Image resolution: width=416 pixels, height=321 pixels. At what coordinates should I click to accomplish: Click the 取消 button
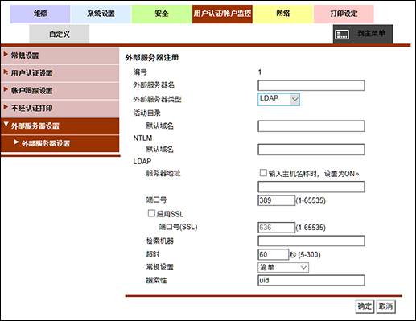tap(385, 307)
